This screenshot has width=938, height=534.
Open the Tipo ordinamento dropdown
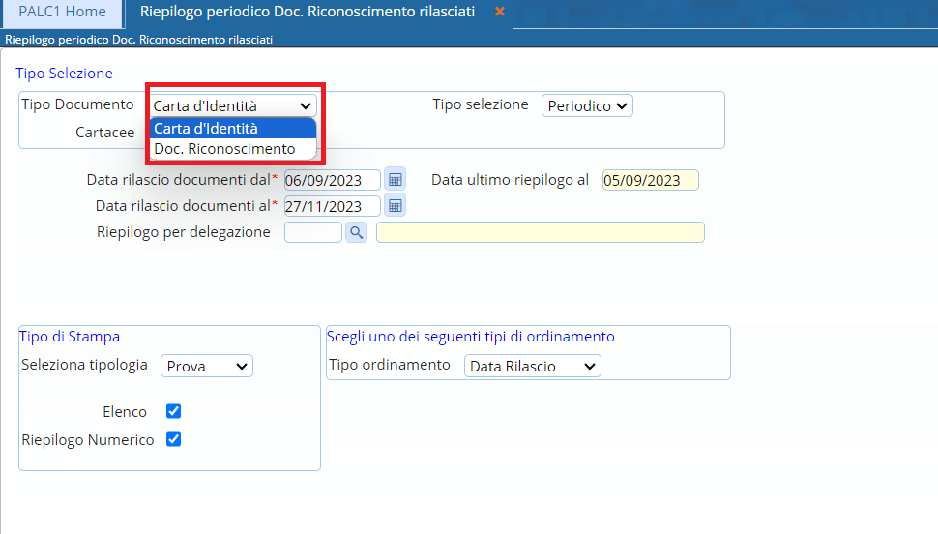point(532,366)
